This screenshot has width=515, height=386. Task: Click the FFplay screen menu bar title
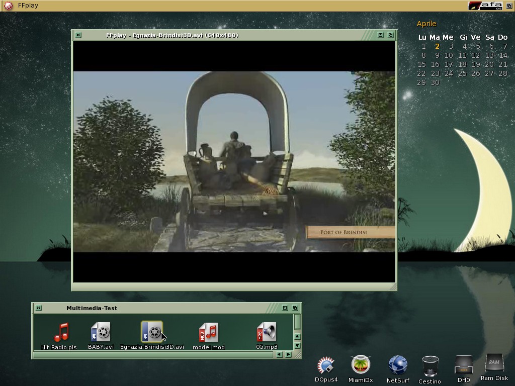pos(28,6)
